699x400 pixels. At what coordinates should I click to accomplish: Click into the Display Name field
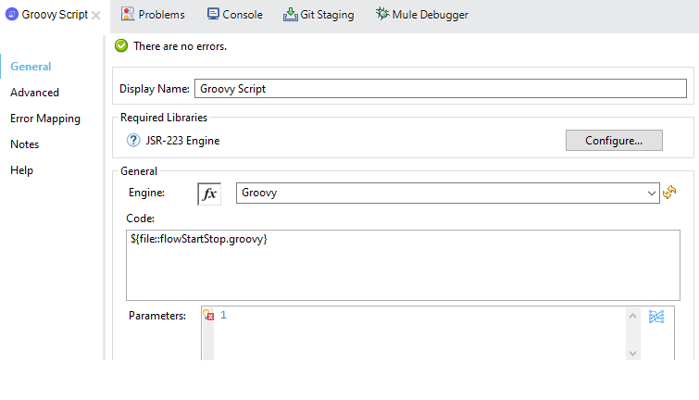[x=440, y=89]
